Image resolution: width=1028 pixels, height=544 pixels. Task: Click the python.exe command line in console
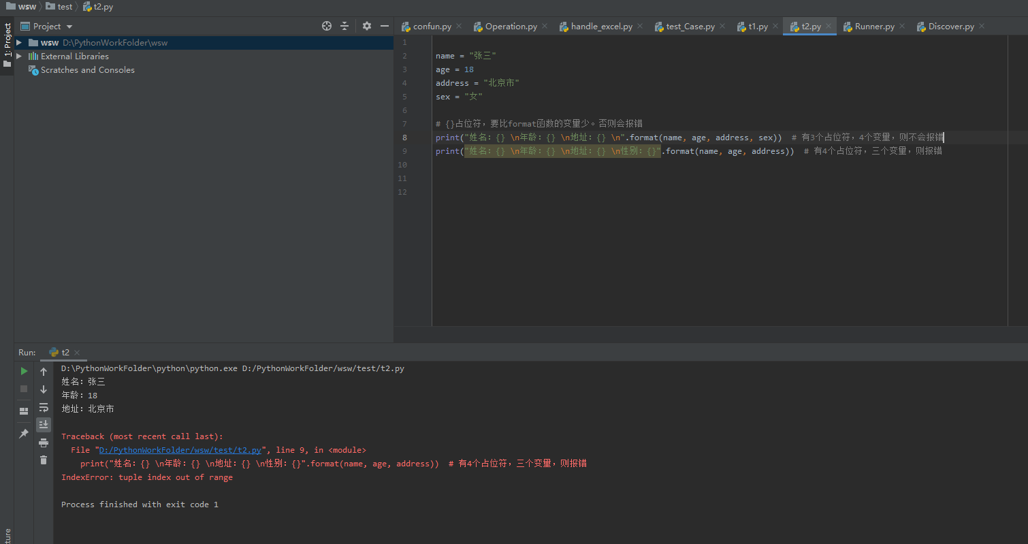coord(233,368)
